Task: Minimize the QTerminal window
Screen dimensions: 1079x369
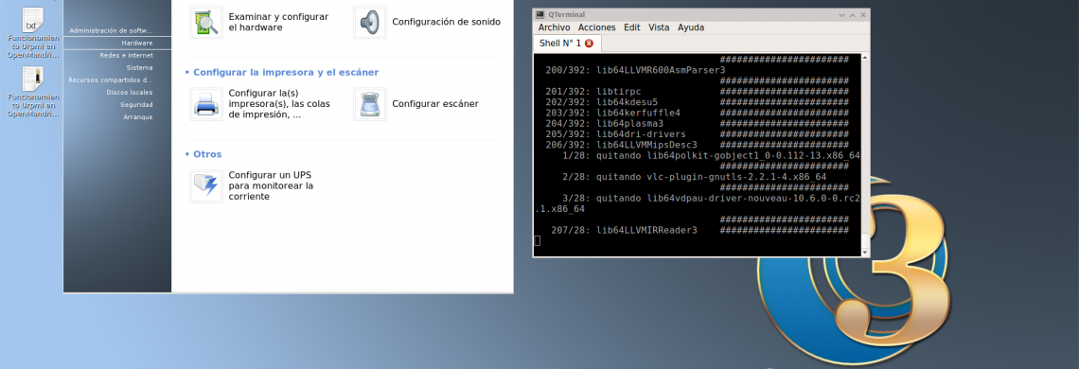Action: coord(842,14)
